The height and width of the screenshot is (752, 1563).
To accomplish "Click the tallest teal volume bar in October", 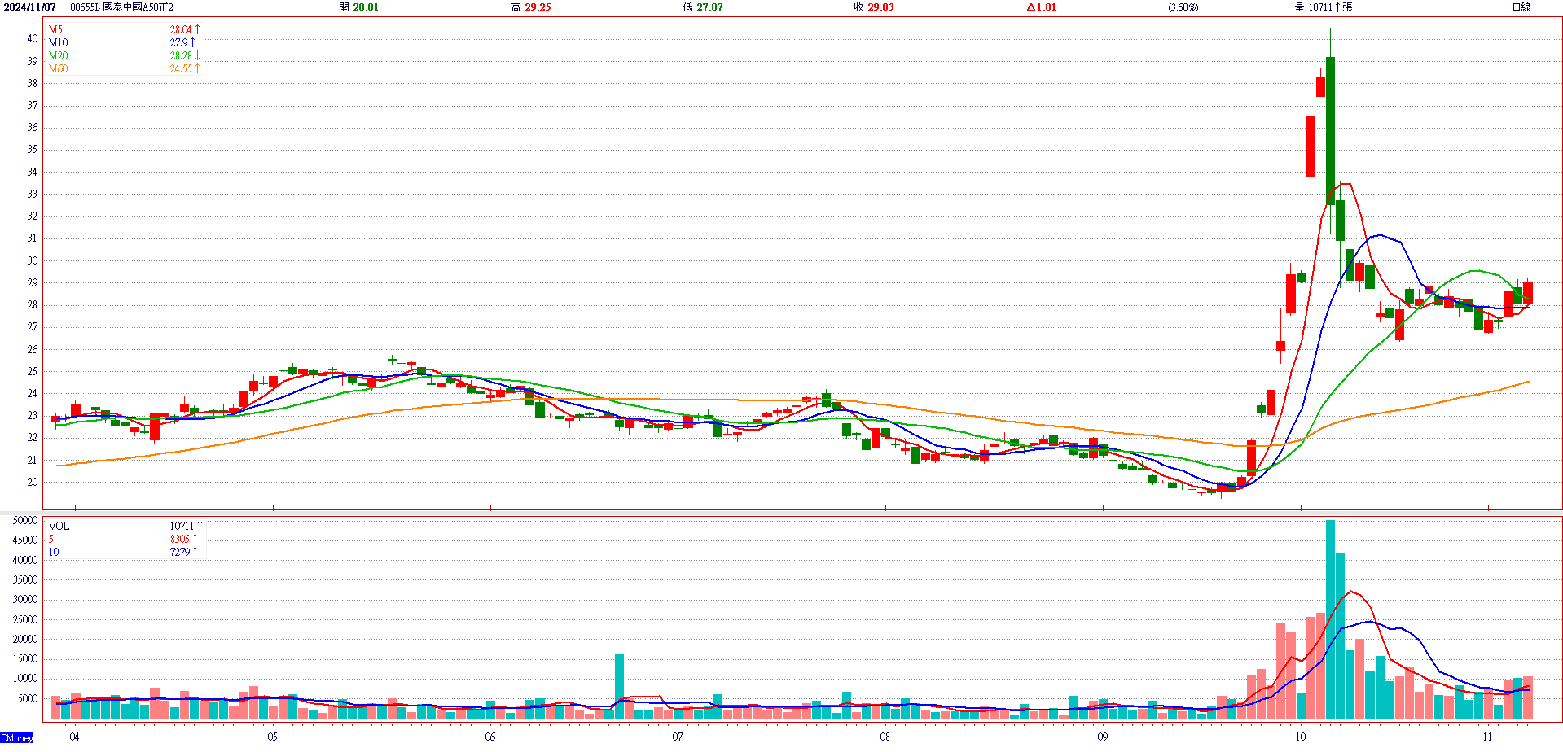I will (1330, 619).
